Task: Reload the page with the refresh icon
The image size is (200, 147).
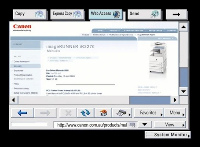Action: point(86,113)
